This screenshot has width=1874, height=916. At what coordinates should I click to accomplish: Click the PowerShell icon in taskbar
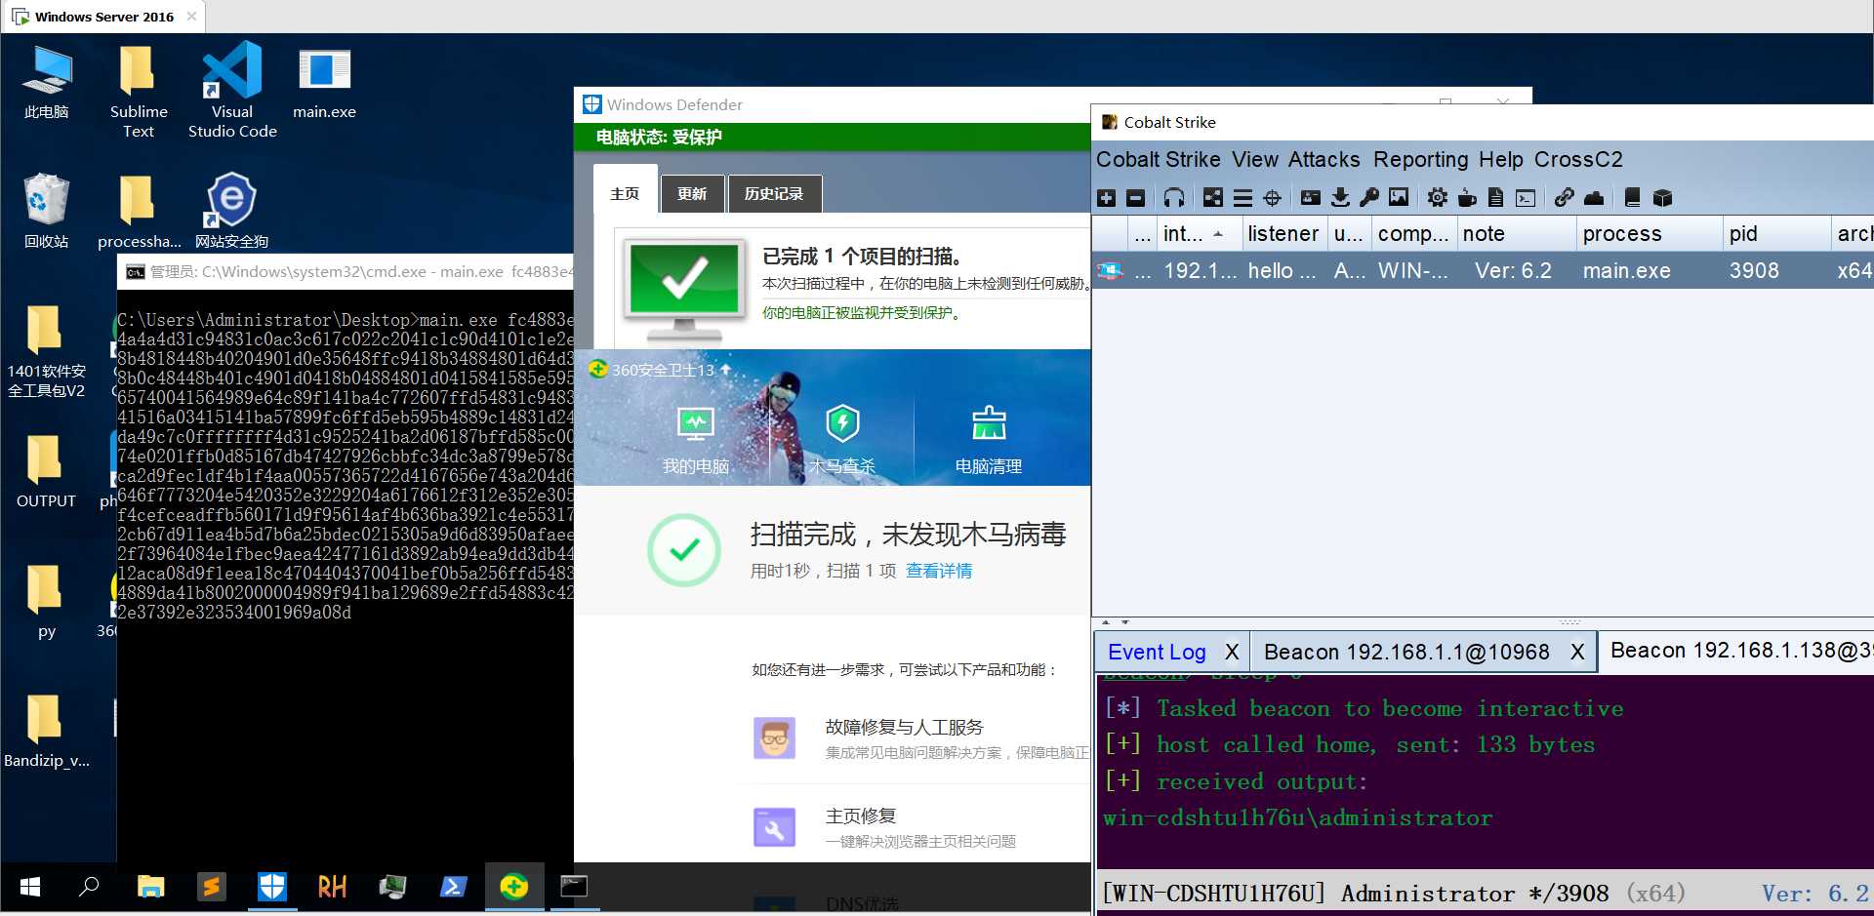(x=453, y=887)
